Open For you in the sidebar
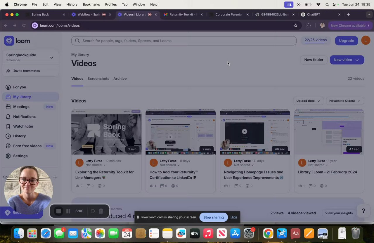 [20, 87]
